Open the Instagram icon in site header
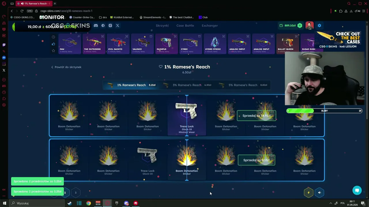 (110, 26)
